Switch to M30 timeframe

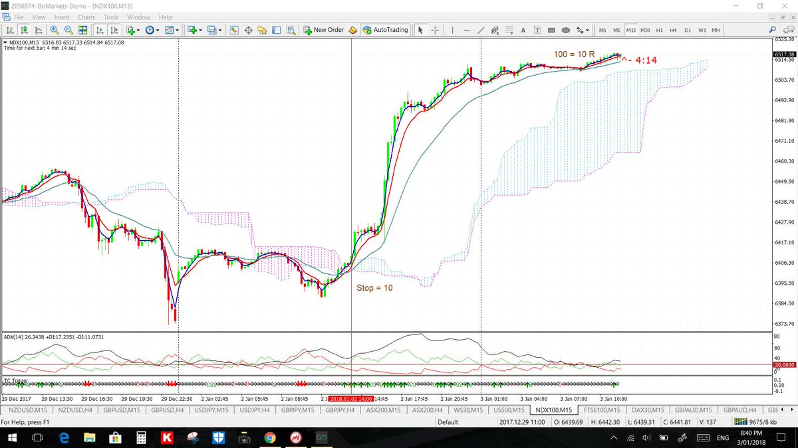point(645,30)
